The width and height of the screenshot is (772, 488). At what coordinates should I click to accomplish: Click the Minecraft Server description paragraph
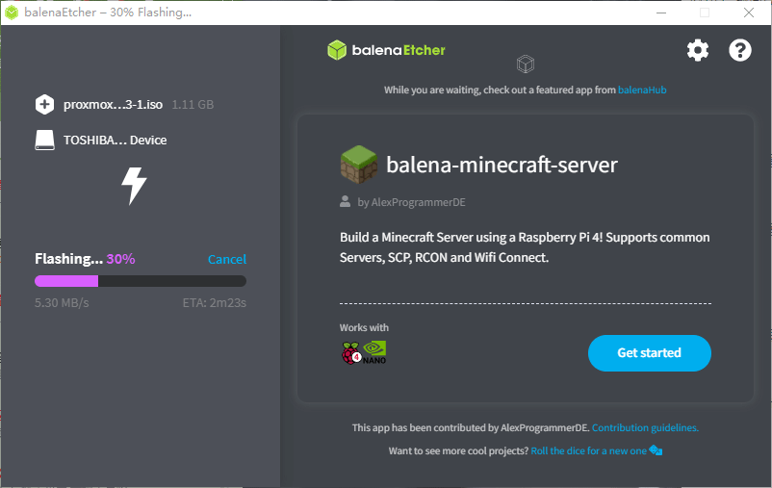pos(525,247)
